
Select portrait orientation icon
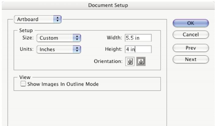tap(130, 61)
